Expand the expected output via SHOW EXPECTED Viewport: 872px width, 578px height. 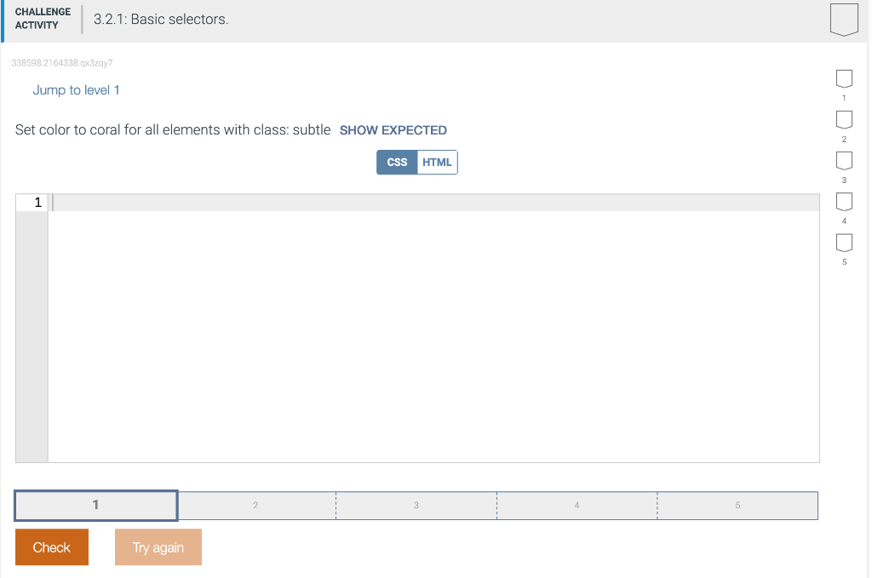click(x=393, y=129)
